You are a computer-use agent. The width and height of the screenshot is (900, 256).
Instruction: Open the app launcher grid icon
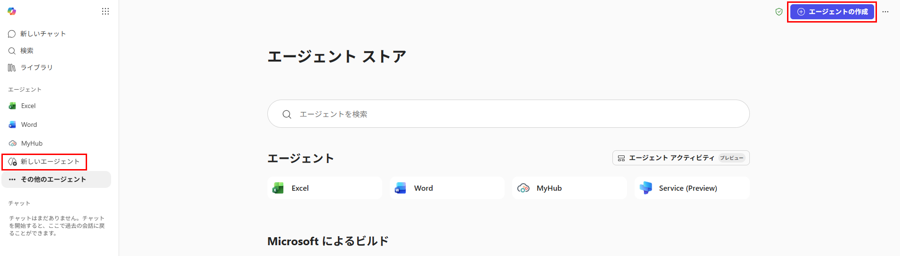pos(105,11)
